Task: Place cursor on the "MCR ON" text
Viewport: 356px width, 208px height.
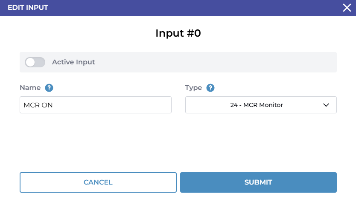Action: point(38,105)
